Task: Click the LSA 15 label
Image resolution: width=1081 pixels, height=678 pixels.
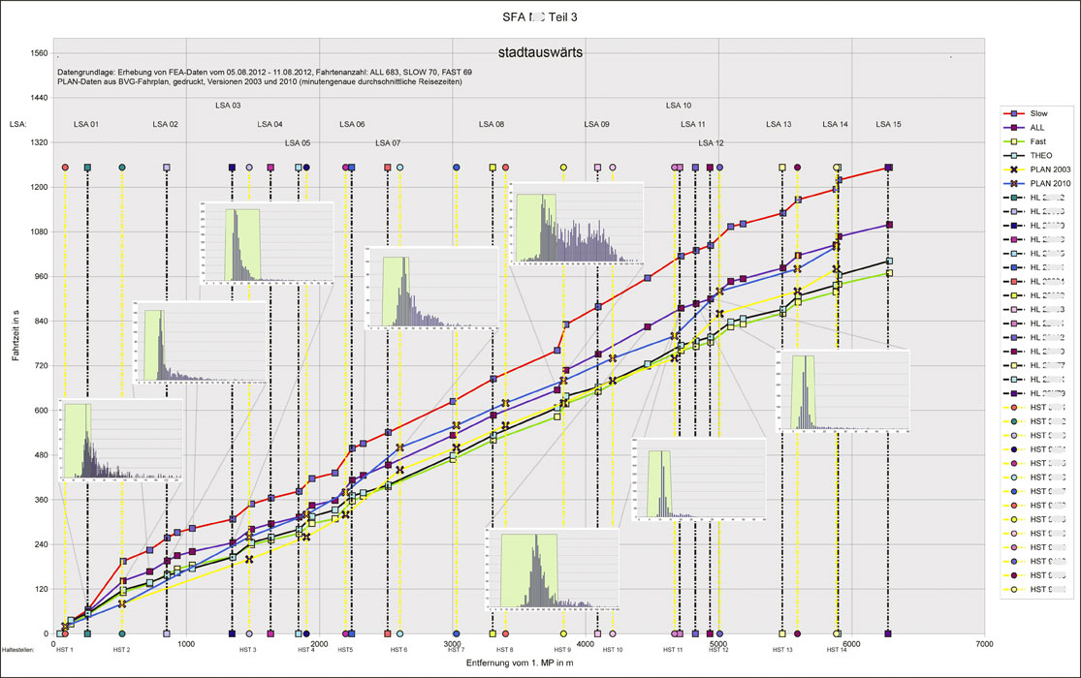Action: 889,124
